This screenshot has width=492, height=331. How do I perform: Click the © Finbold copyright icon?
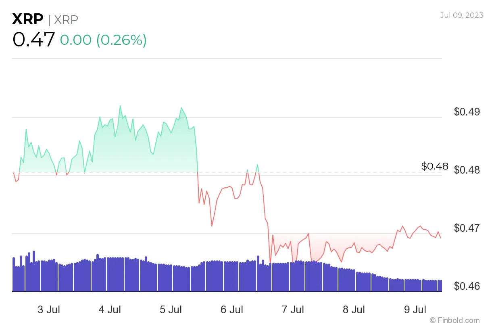(433, 321)
